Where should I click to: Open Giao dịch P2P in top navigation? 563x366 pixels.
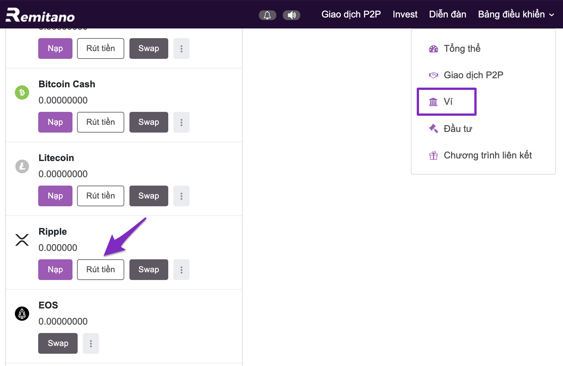351,15
